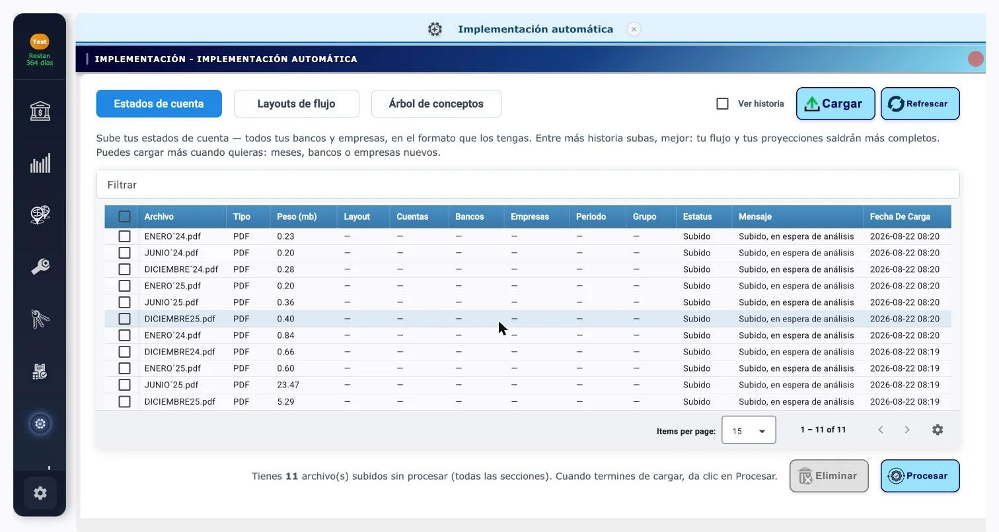
Task: Click DICIEMBRE24.pdf file name
Action: (x=180, y=352)
